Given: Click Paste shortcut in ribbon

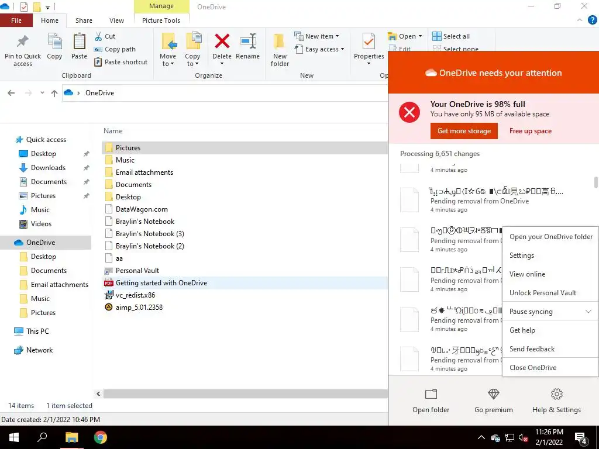Looking at the screenshot, I should pyautogui.click(x=121, y=62).
